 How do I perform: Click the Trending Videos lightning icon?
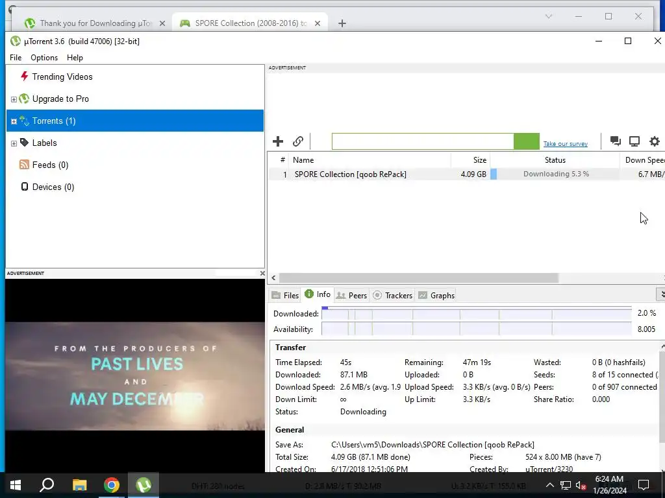24,77
